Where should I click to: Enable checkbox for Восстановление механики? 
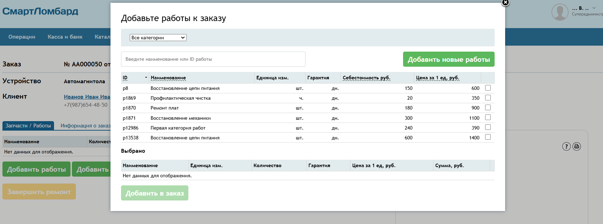488,117
